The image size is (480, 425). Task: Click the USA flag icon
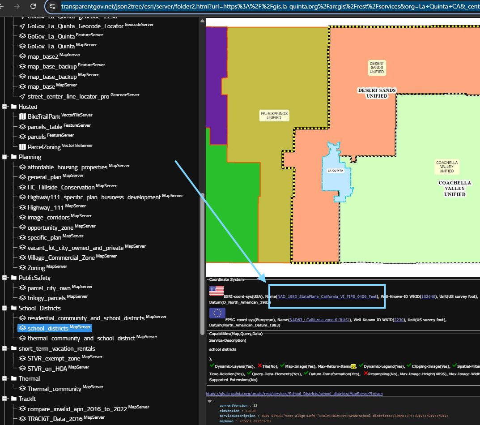tap(216, 291)
